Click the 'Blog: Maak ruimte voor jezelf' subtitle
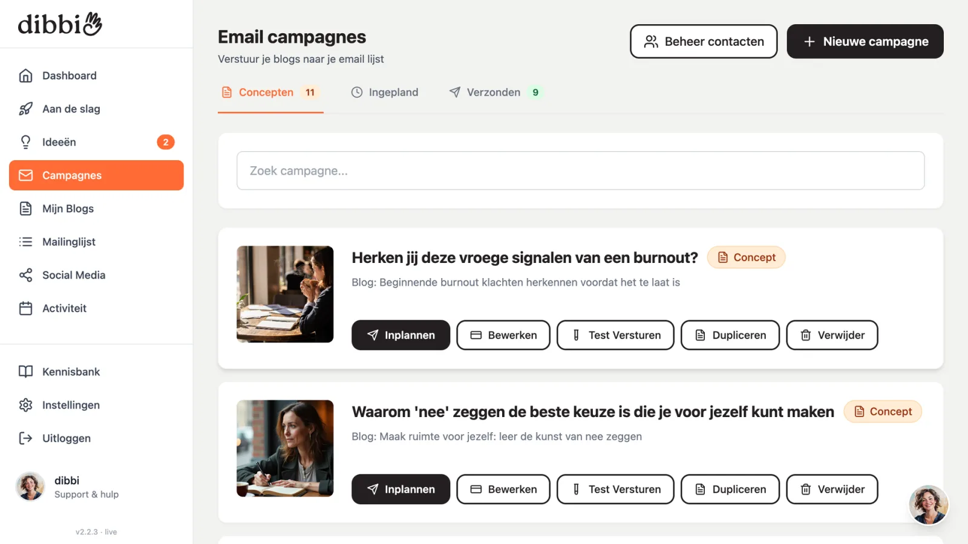This screenshot has width=968, height=544. 497,436
